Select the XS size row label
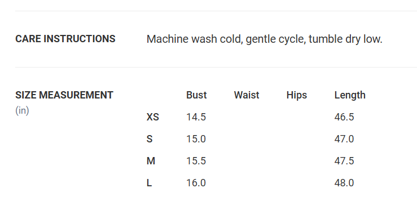Screen dimensions: 417x215 pyautogui.click(x=153, y=117)
